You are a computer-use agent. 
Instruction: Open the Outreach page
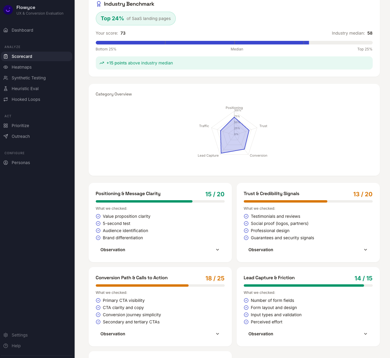pos(37,136)
